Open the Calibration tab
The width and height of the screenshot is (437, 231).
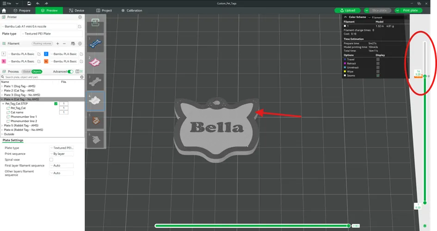click(132, 11)
